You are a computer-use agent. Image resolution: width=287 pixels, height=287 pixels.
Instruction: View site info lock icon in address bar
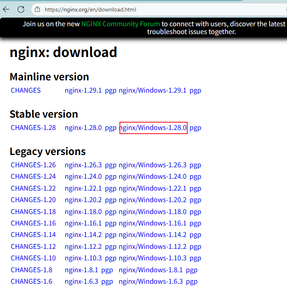click(37, 9)
